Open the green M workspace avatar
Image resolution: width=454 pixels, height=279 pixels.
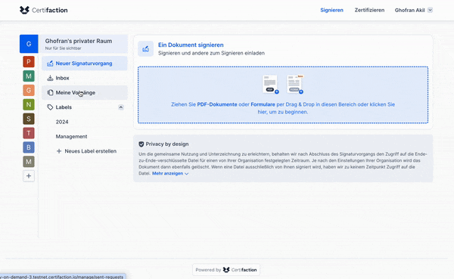coord(29,76)
